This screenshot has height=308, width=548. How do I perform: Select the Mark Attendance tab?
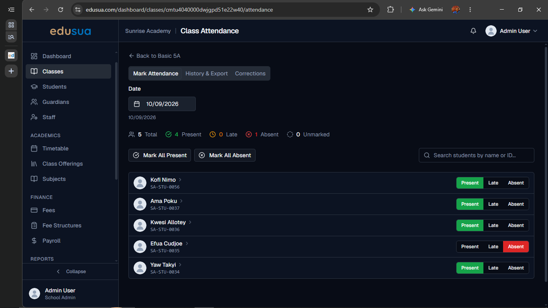coord(156,73)
